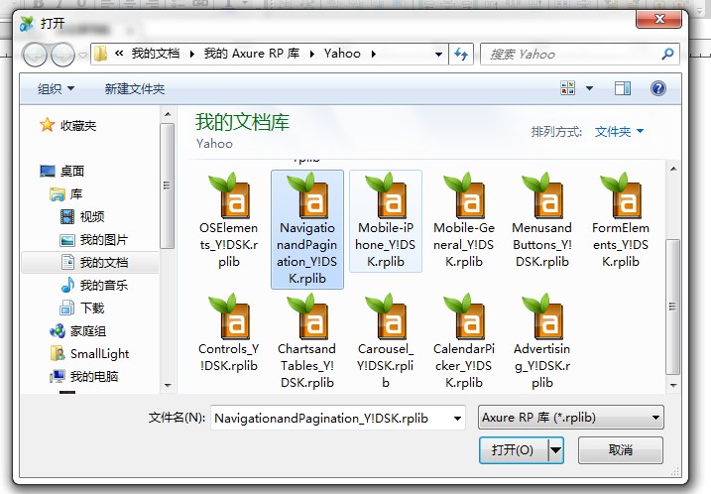The image size is (711, 494).
Task: Click the navigation pane scroll-down arrow
Action: click(x=168, y=386)
